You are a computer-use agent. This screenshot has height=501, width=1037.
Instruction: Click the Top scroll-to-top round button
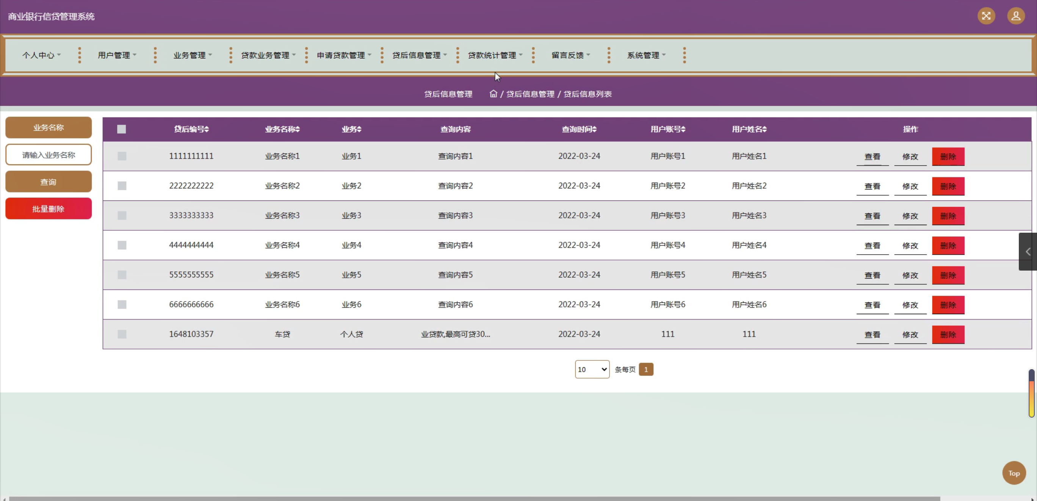click(1013, 473)
